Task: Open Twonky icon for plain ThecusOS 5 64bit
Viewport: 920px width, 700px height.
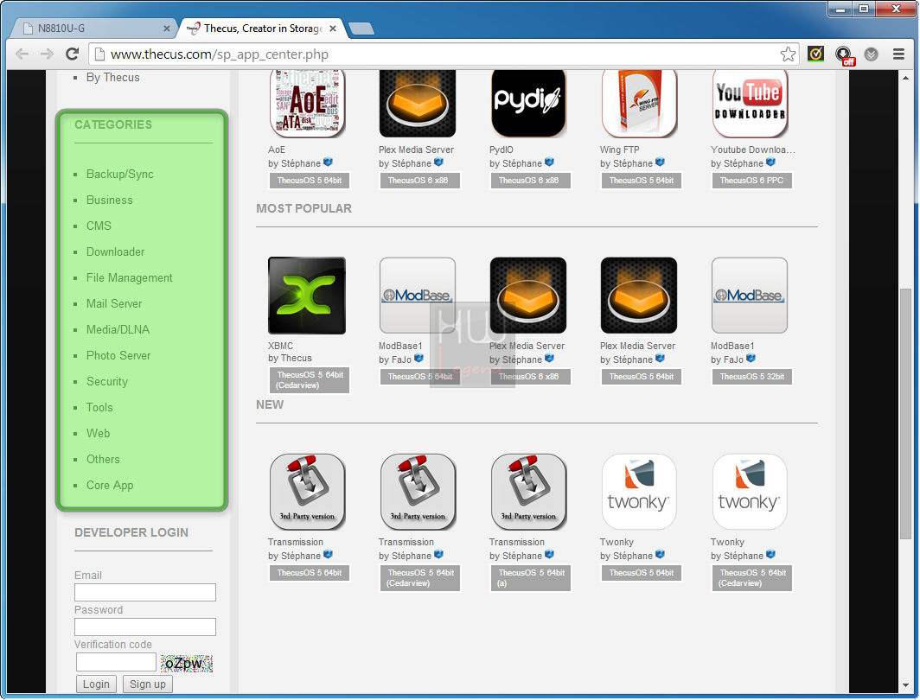Action: coord(639,492)
